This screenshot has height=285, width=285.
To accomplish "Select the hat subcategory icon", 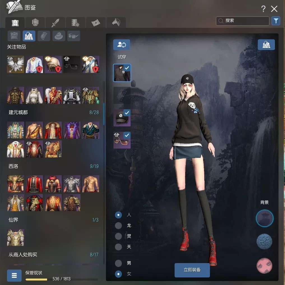I will point(59,36).
